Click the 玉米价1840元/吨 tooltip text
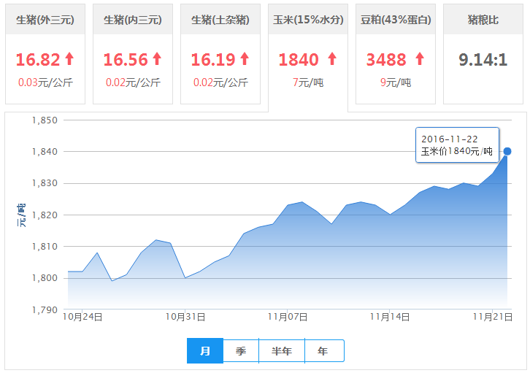This screenshot has height=373, width=530. click(x=457, y=151)
